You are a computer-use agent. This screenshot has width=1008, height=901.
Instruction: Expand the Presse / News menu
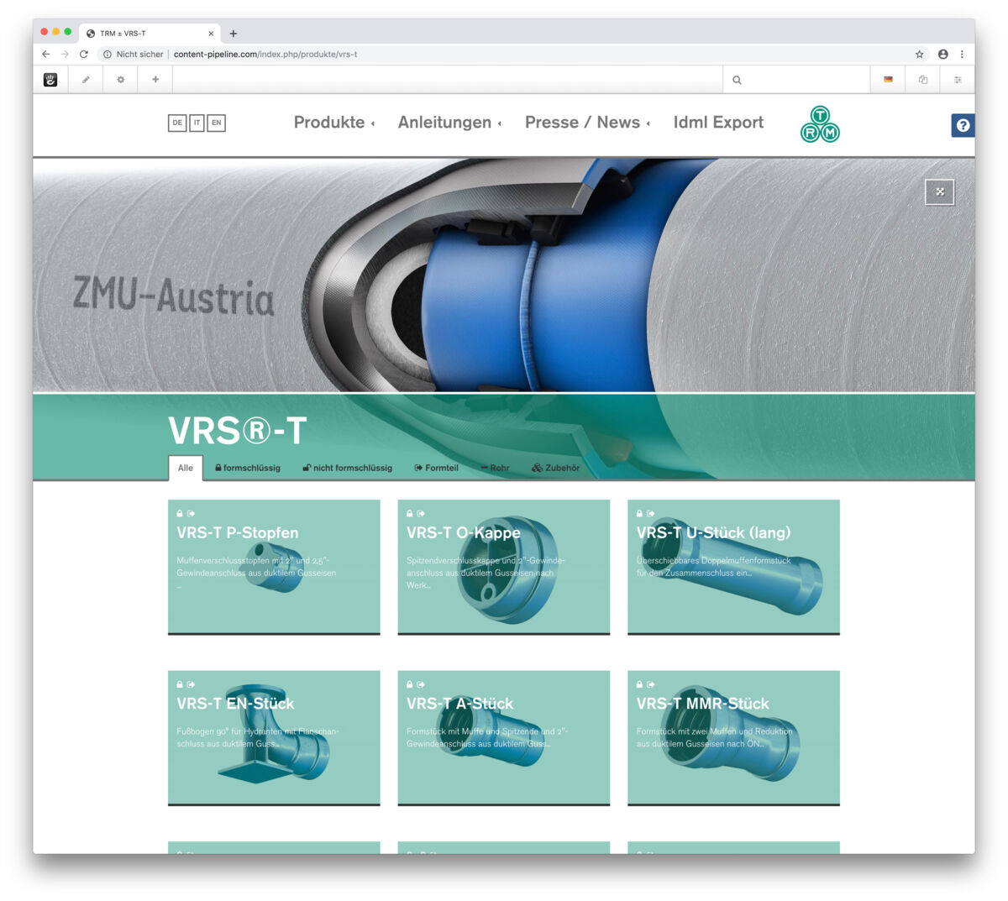click(x=587, y=123)
